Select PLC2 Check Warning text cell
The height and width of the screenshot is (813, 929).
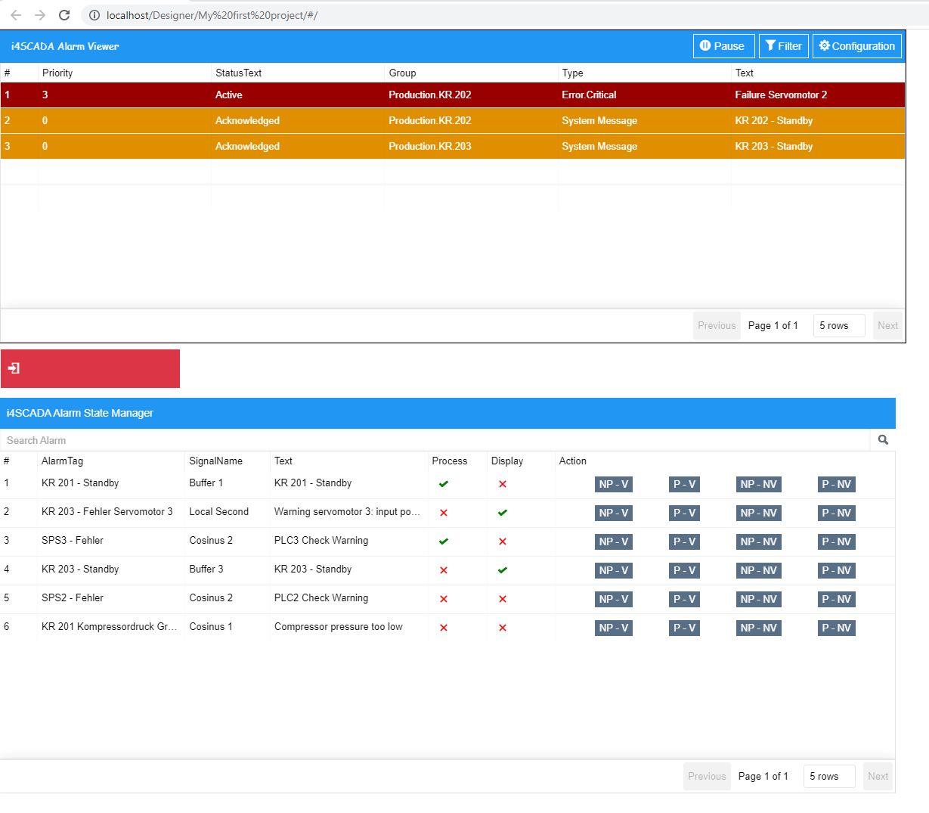321,597
